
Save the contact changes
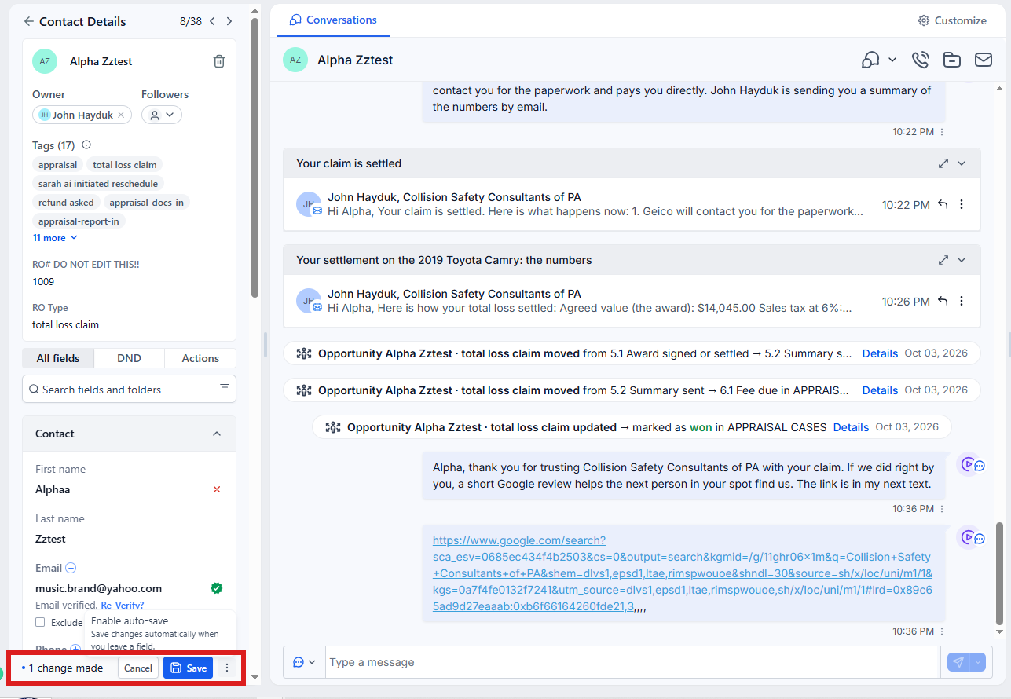[189, 668]
